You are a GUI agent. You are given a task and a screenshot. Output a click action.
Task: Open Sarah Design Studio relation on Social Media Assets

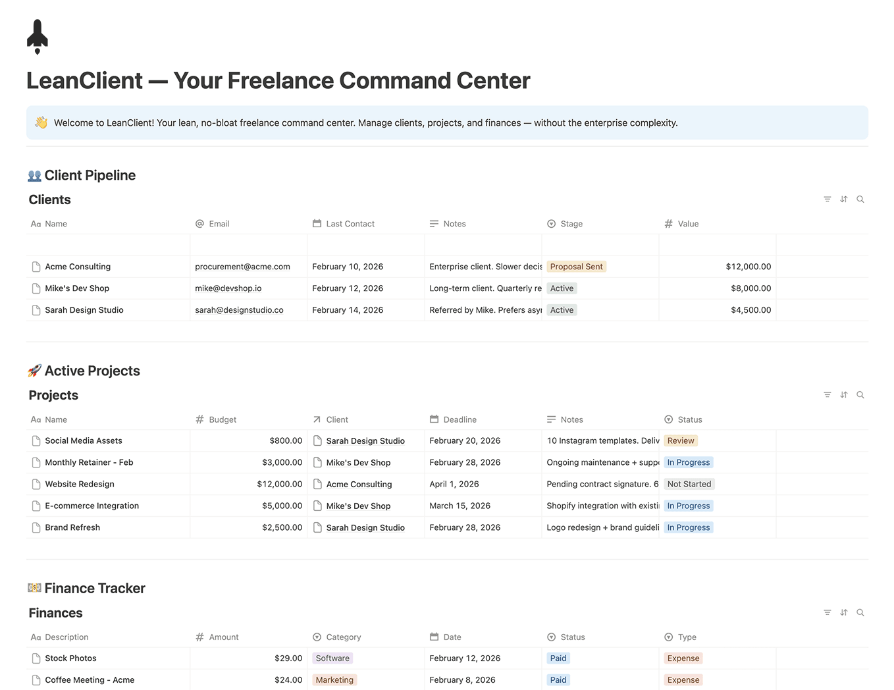point(365,440)
